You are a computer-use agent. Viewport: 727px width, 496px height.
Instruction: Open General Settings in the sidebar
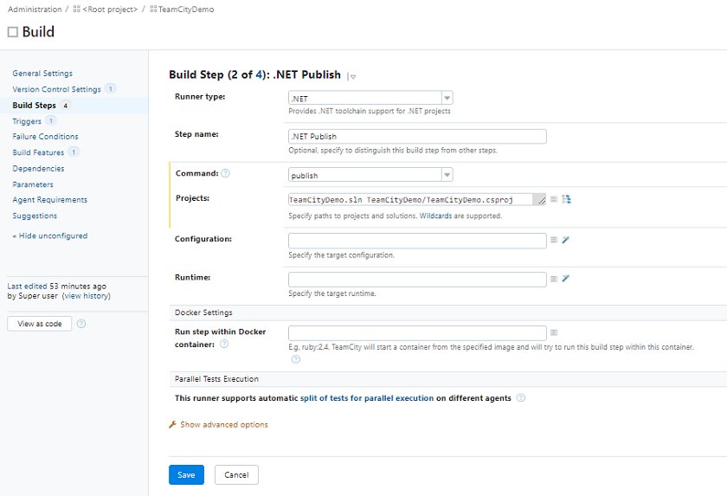click(42, 74)
